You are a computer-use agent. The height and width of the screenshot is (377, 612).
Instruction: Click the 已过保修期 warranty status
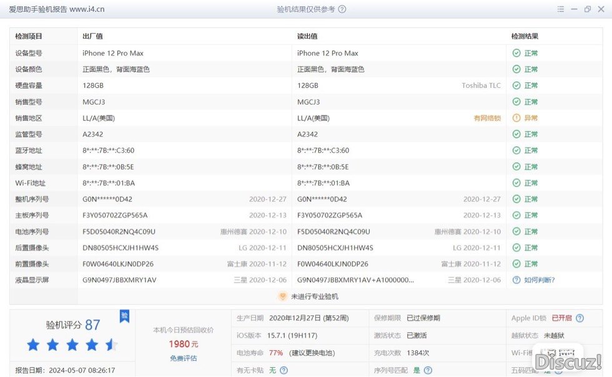(423, 318)
